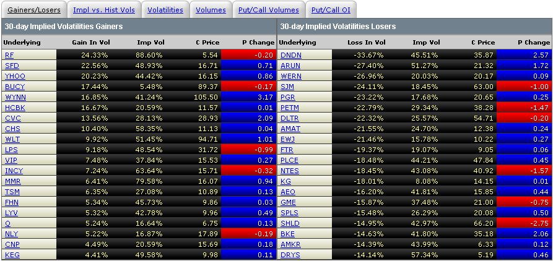This screenshot has height=261, width=553.
Task: Open the DLTR ticker link
Action: pos(290,118)
